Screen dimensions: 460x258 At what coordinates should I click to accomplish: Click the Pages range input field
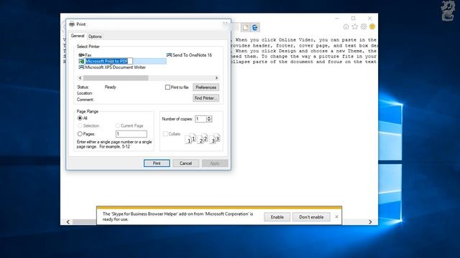(x=132, y=134)
